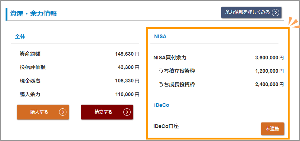This screenshot has height=141, width=300.
Task: Click the arrow icon on 余力情報を詳しくみる
Action: 275,13
